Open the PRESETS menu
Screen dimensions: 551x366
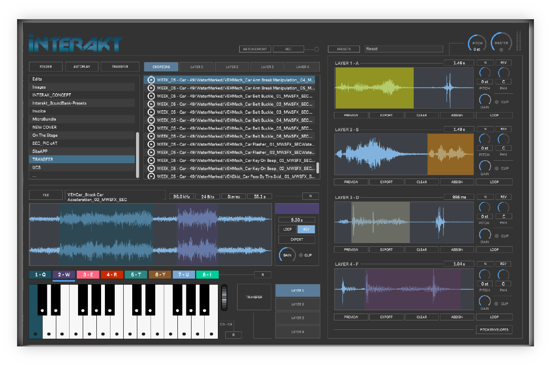(x=344, y=49)
